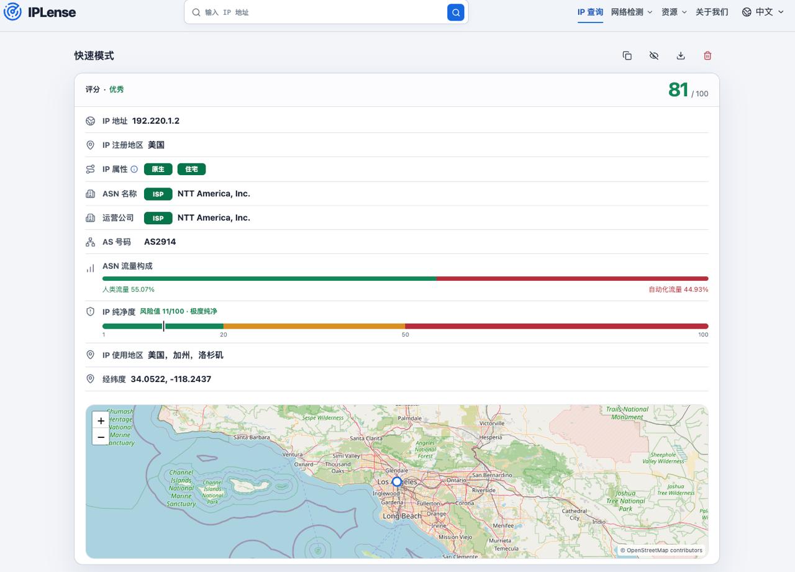
Task: Click the IP 使用地区 location pin icon
Action: coord(90,355)
